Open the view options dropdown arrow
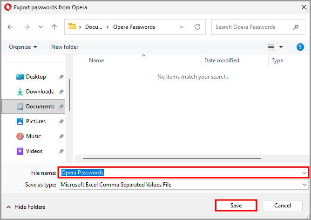The width and height of the screenshot is (311, 220). [x=281, y=47]
